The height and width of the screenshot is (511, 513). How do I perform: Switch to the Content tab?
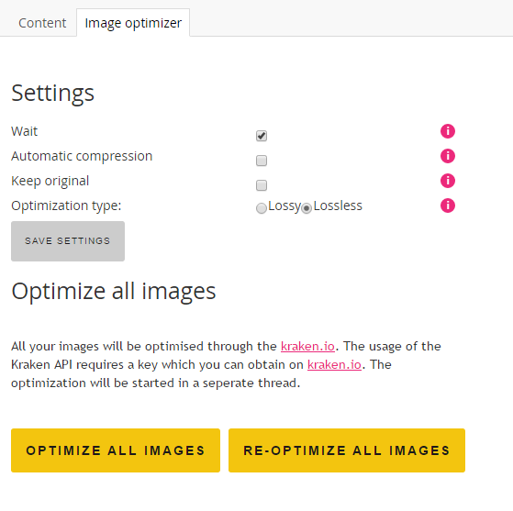coord(42,23)
